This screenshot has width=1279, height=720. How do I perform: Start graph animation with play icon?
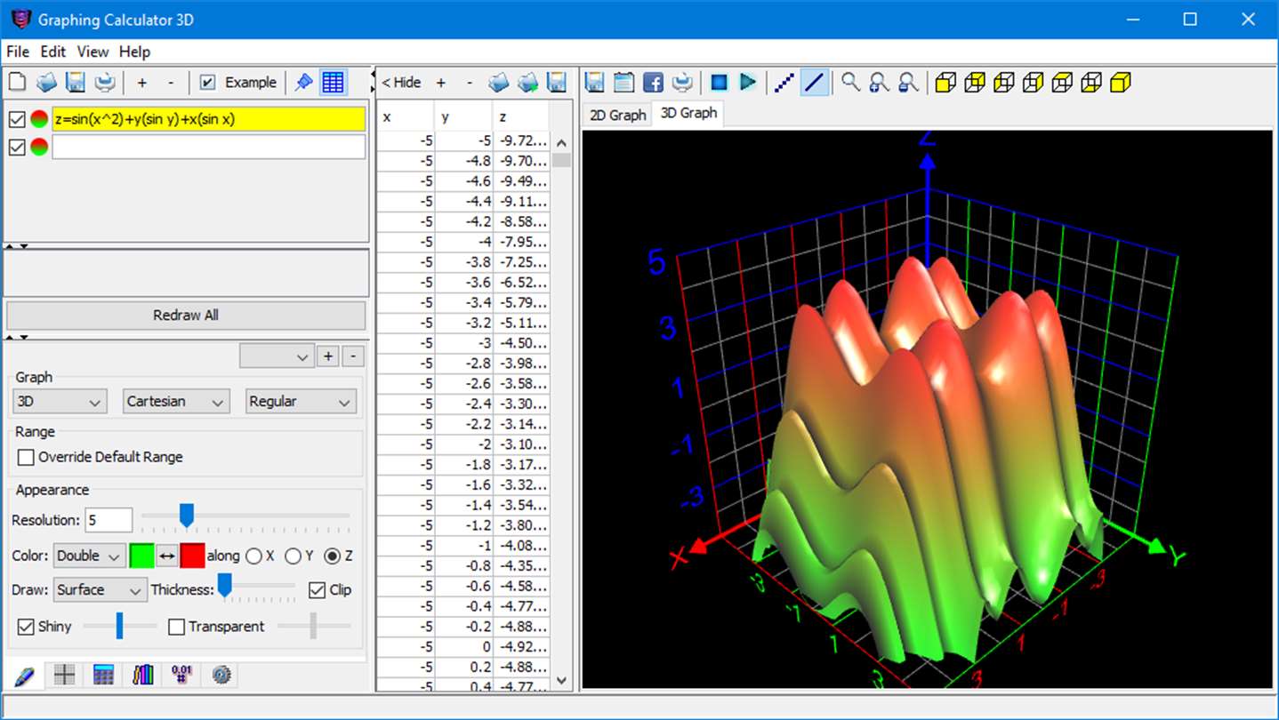click(748, 83)
